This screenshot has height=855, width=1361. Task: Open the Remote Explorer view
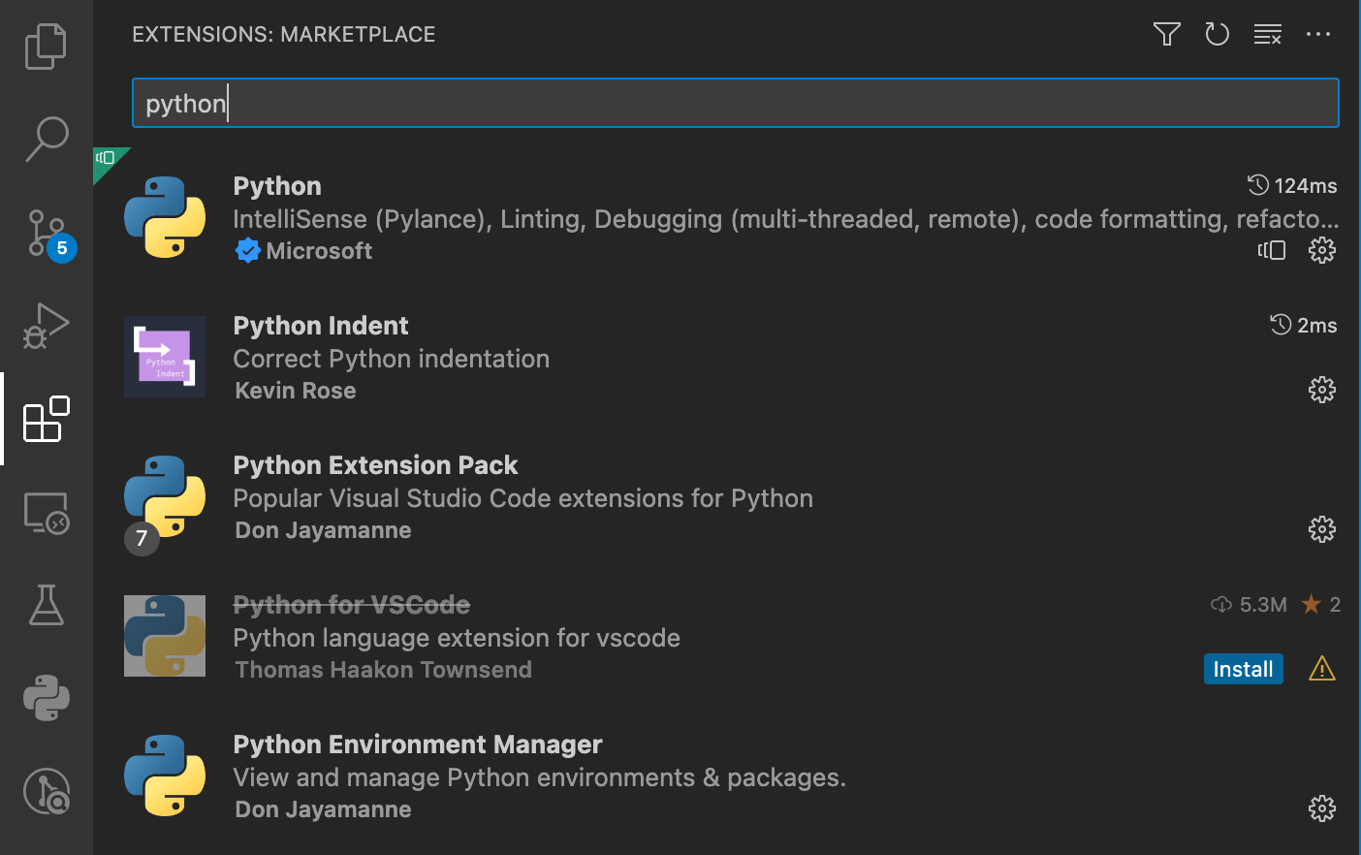(46, 512)
